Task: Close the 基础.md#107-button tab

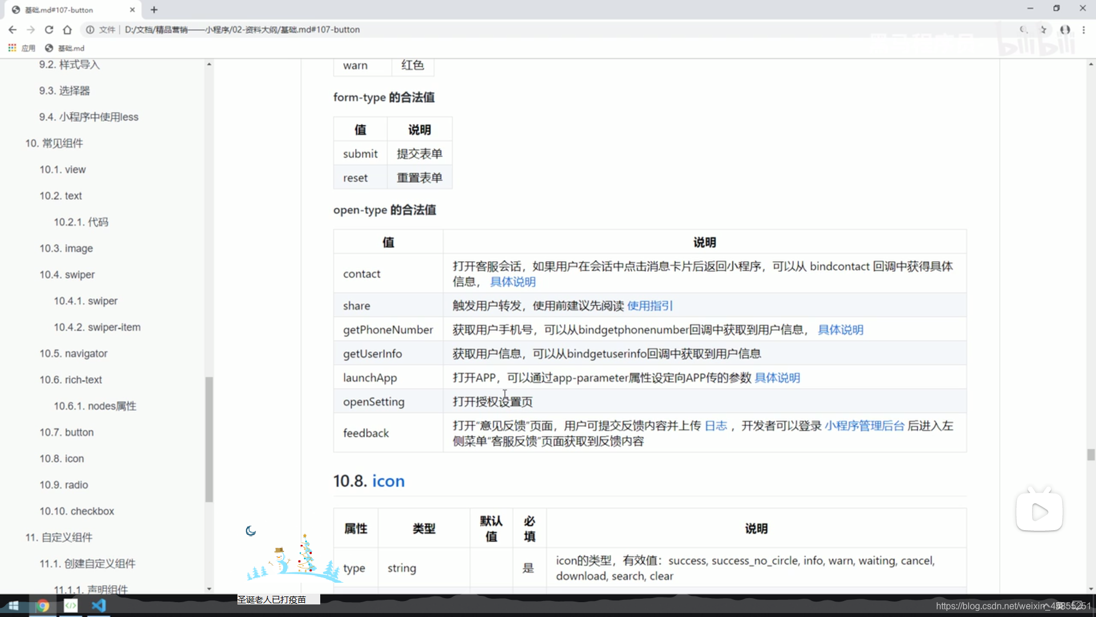Action: tap(132, 10)
